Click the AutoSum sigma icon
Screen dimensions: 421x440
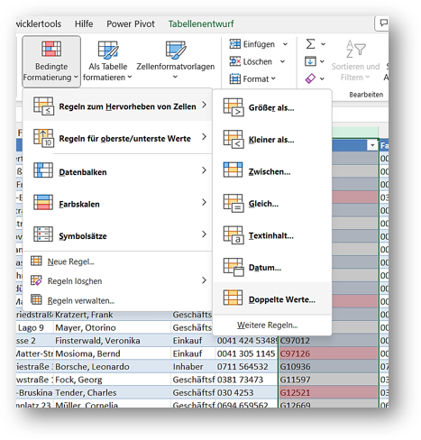coord(310,44)
